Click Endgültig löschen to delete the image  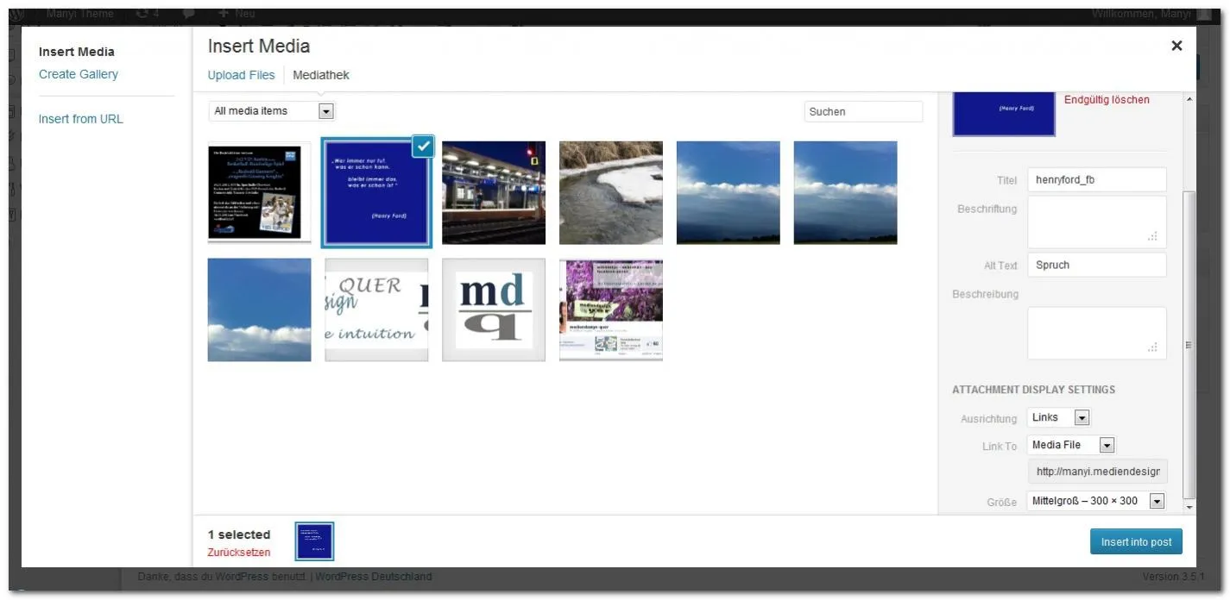click(1107, 100)
